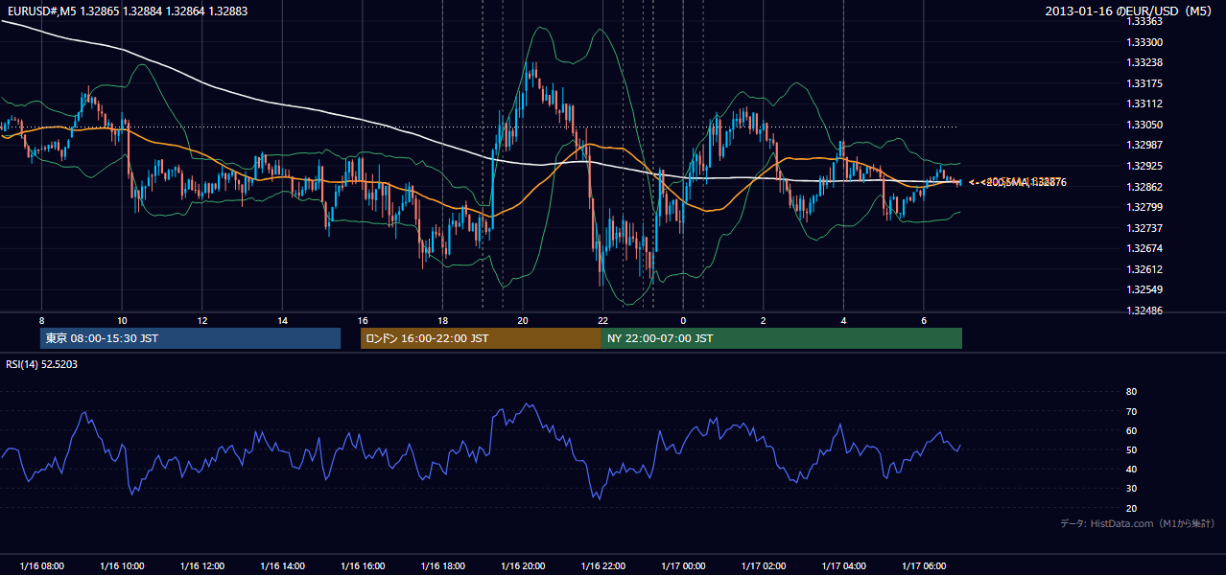Screen dimensions: 1226x575
Task: Click the RSI 60 level label
Action: point(1131,430)
